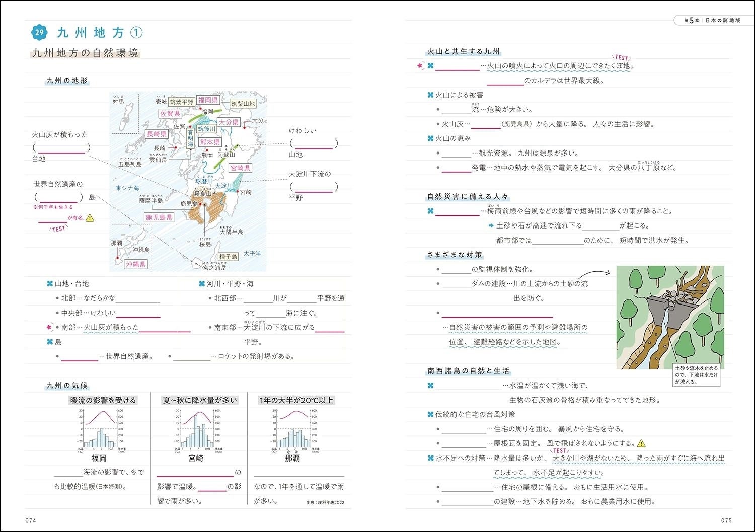Select the warning triangle after 風で飛ばされないようにする

tap(641, 443)
